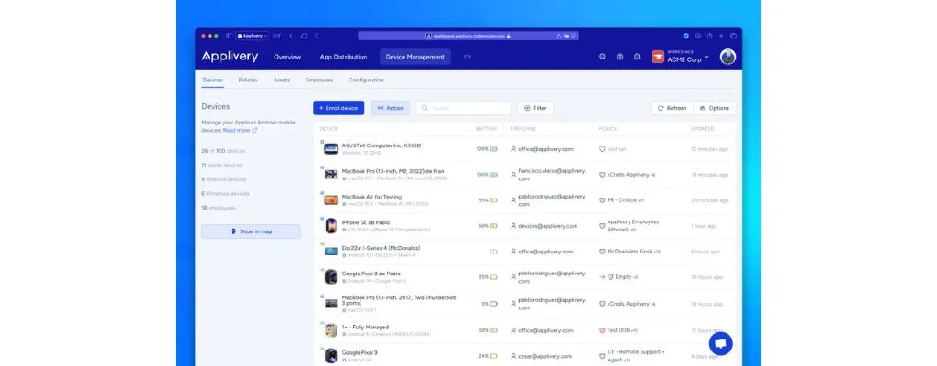Open the Action dropdown button
Image resolution: width=937 pixels, height=366 pixels.
(x=390, y=108)
